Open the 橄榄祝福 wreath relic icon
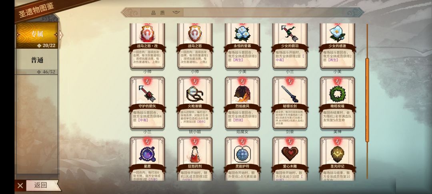Viewport: 432px width, 194px height. point(338,93)
